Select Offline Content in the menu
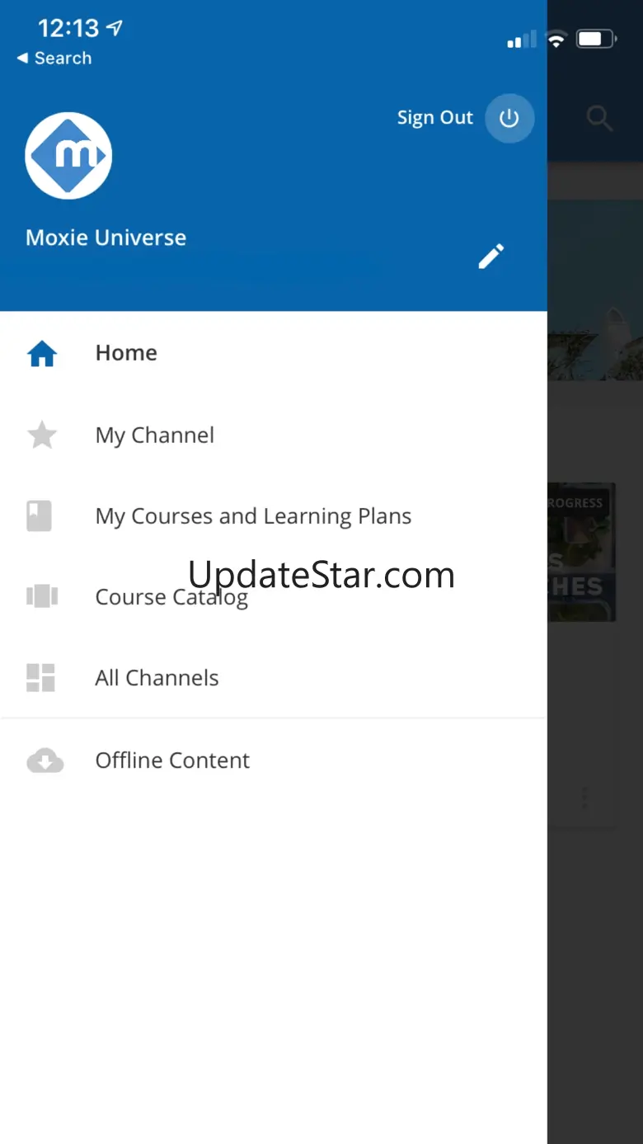 coord(172,760)
